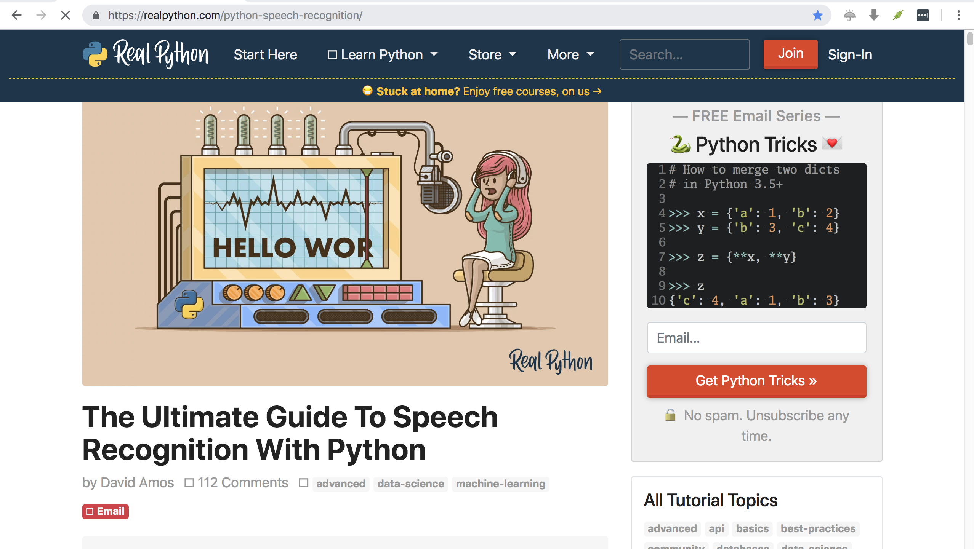
Task: Toggle the bookmark star icon
Action: tap(817, 15)
